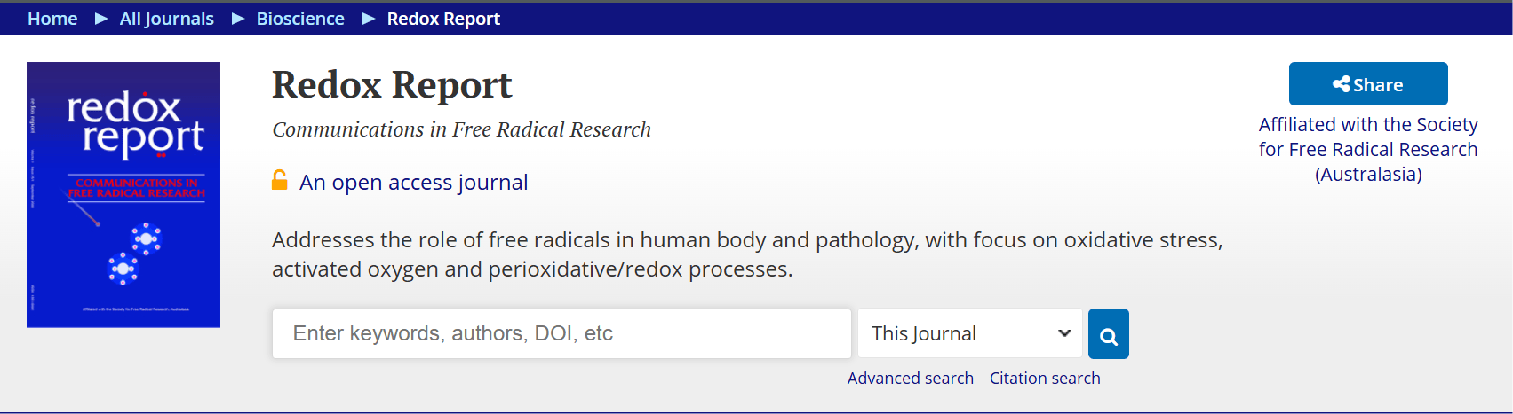The image size is (1513, 414).
Task: Focus the keywords, authors, DOI search field
Action: [561, 333]
